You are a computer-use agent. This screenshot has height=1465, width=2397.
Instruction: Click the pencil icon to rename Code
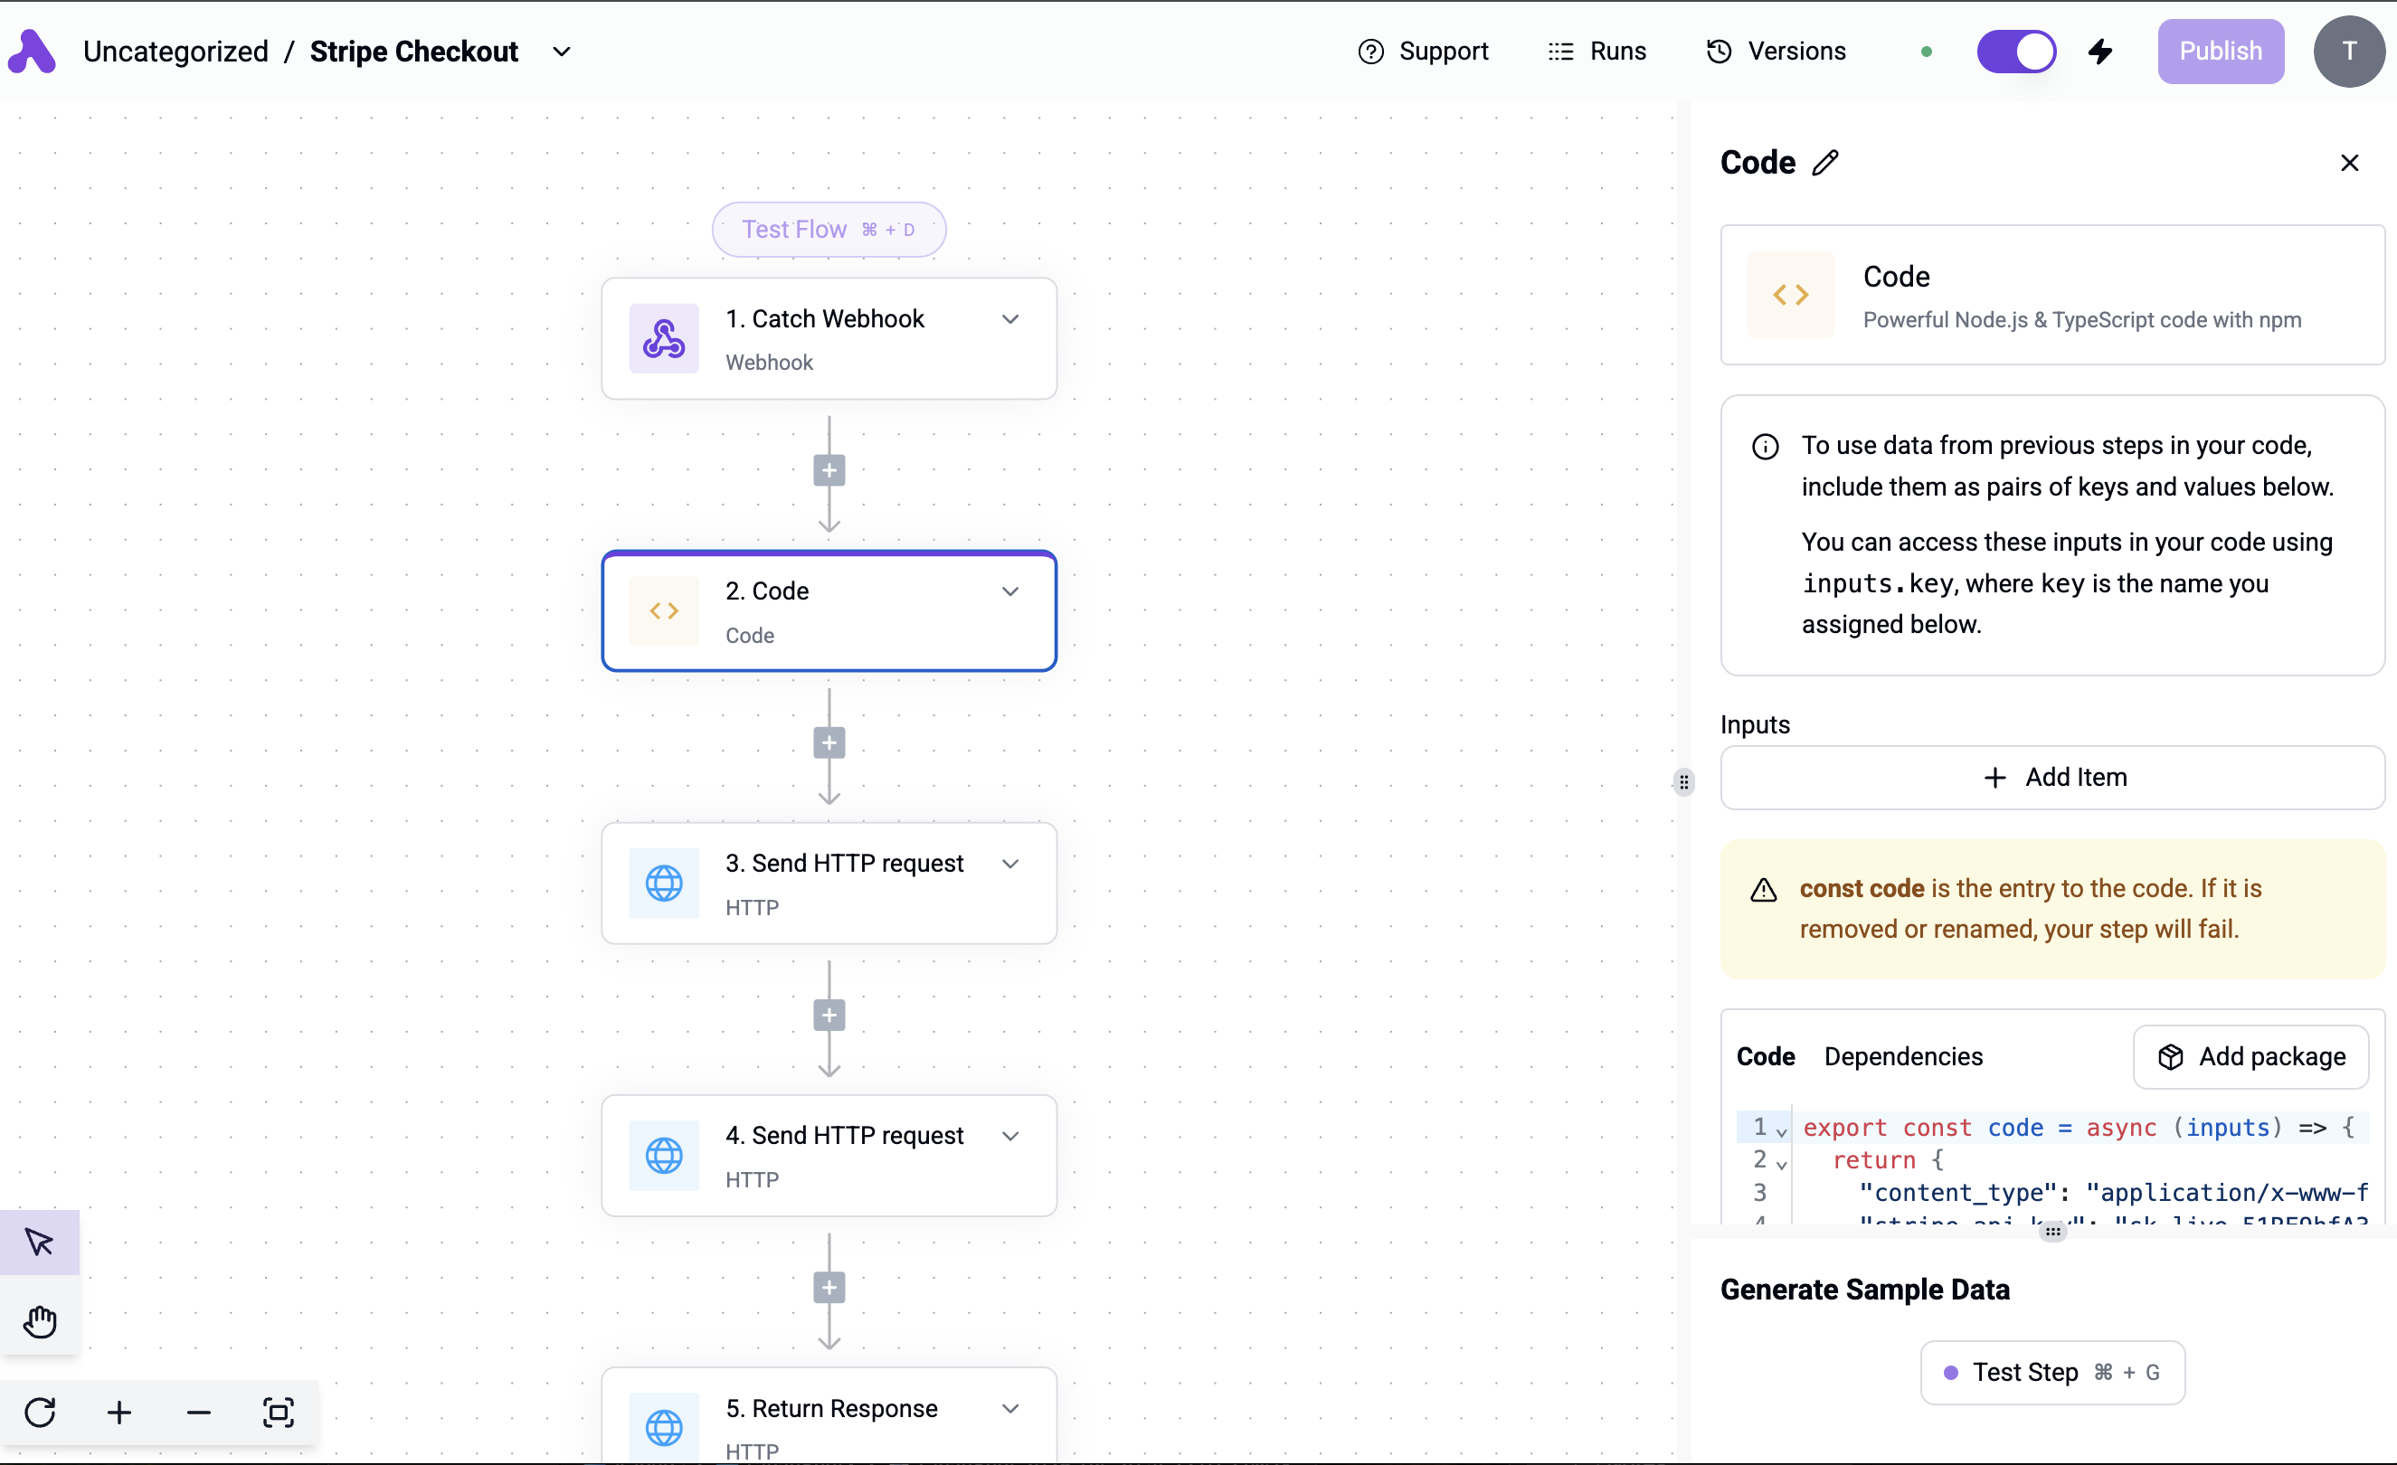click(1826, 163)
